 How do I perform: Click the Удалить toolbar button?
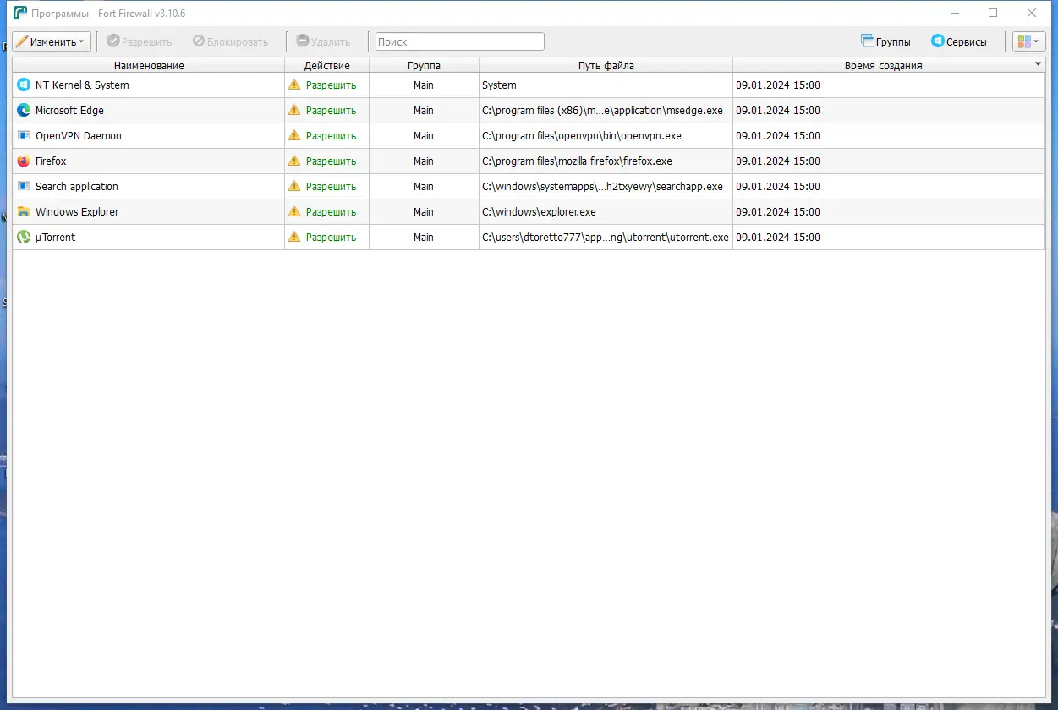click(323, 41)
